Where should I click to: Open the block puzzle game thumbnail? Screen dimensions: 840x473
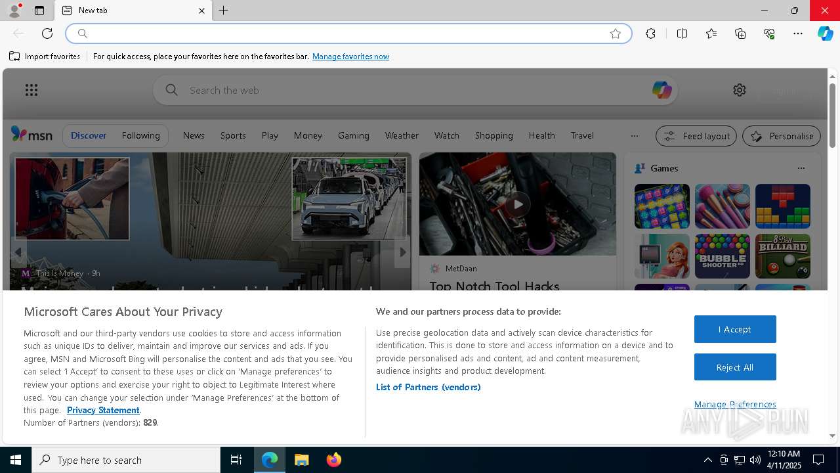(x=783, y=206)
